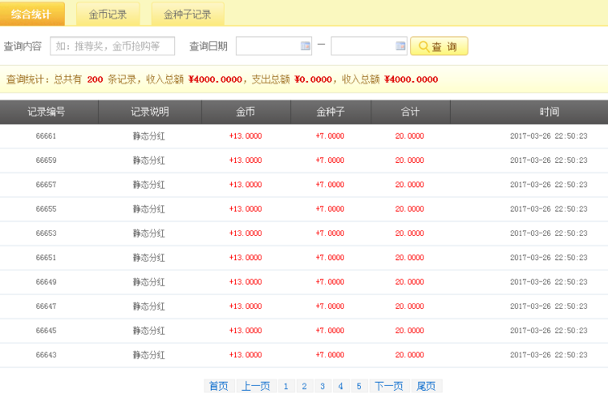Open the 综合统计 tab
This screenshot has width=608, height=398.
coord(32,14)
